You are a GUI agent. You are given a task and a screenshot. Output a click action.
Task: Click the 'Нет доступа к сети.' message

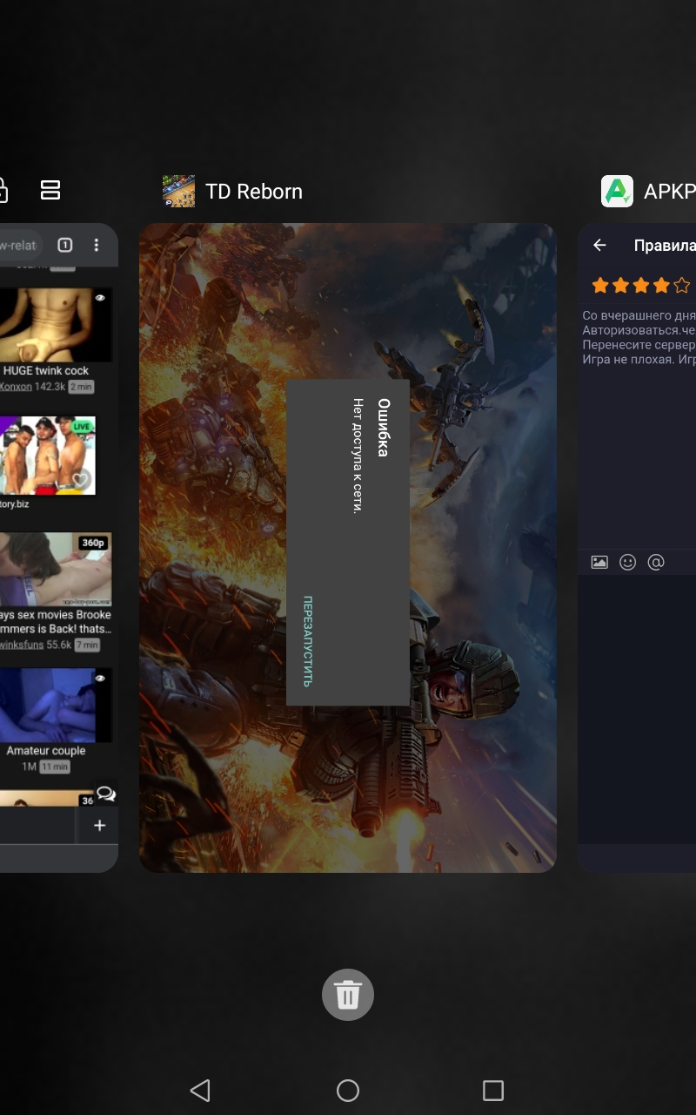tap(356, 456)
